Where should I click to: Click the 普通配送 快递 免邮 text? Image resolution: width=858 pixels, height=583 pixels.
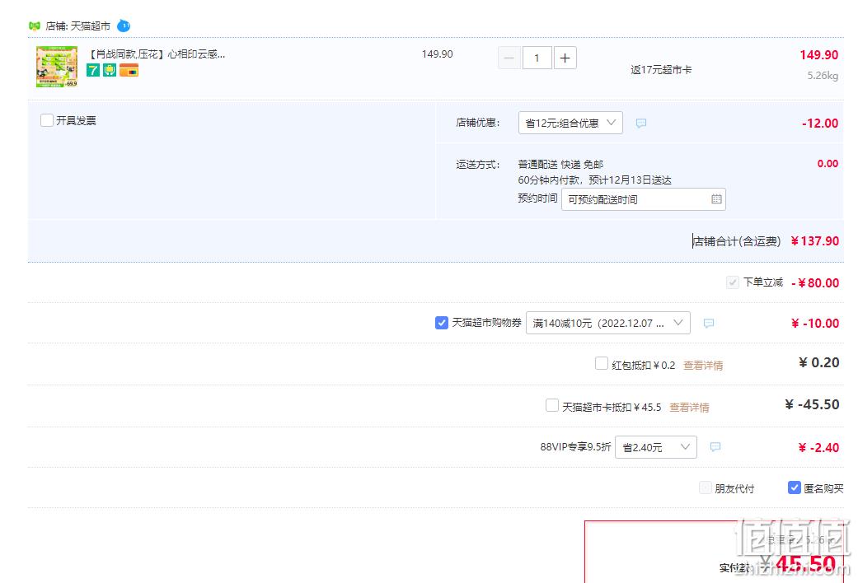click(560, 164)
